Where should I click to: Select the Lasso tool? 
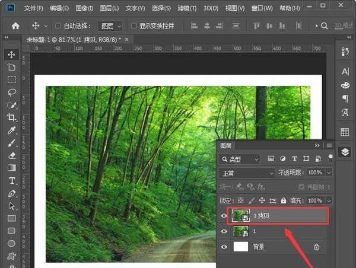coord(11,92)
